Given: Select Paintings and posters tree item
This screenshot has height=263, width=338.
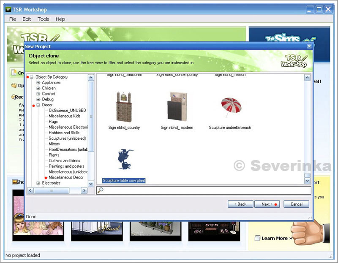Looking at the screenshot, I should coord(66,166).
